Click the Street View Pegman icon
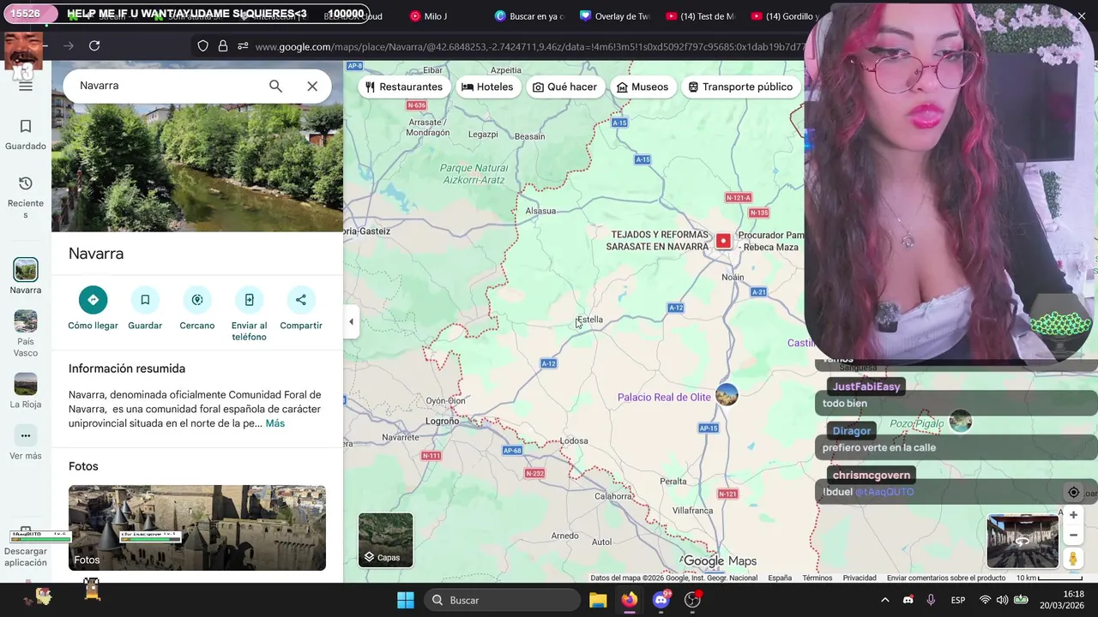Viewport: 1098px width, 617px height. (x=1073, y=559)
